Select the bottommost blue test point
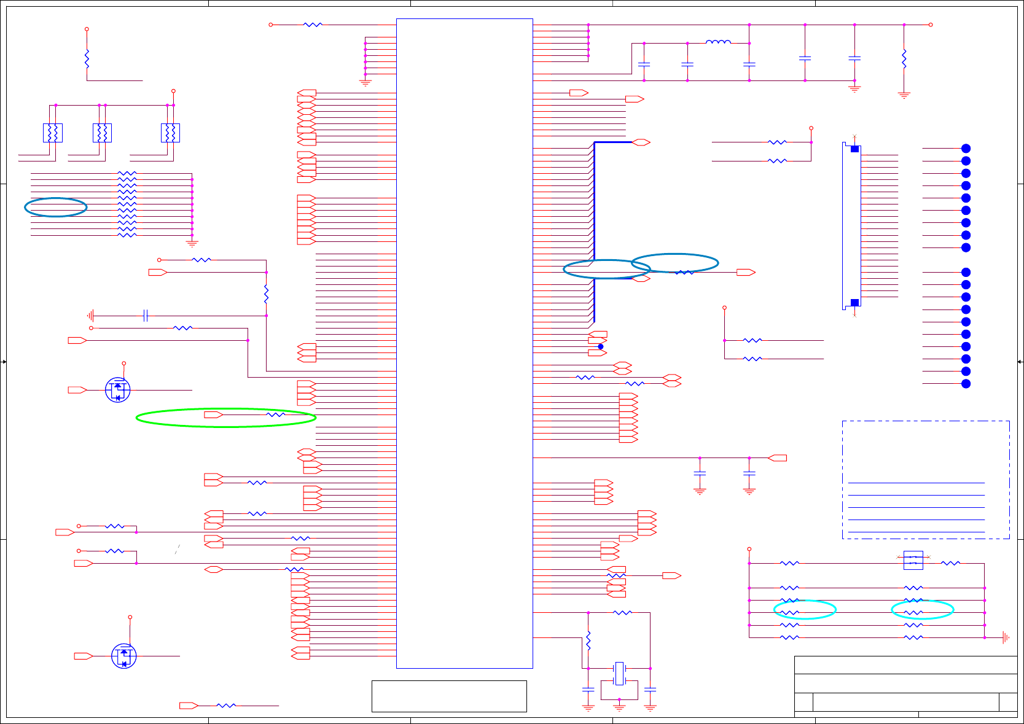1024x724 pixels. coord(966,384)
